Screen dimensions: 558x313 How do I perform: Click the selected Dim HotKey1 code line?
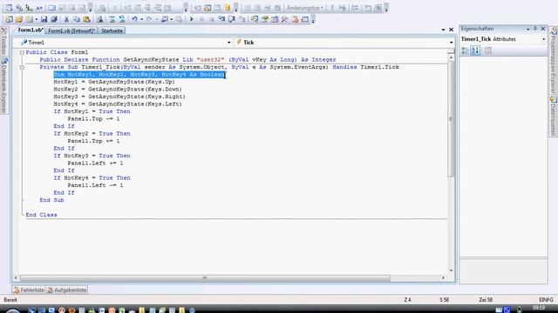click(139, 75)
